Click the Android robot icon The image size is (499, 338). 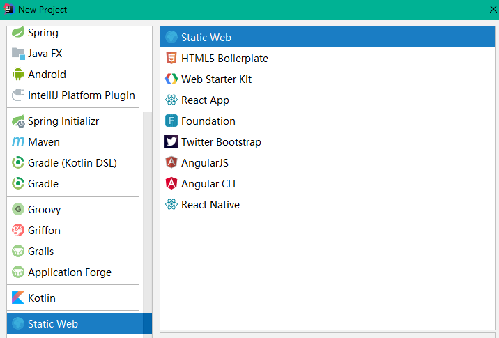coord(18,75)
